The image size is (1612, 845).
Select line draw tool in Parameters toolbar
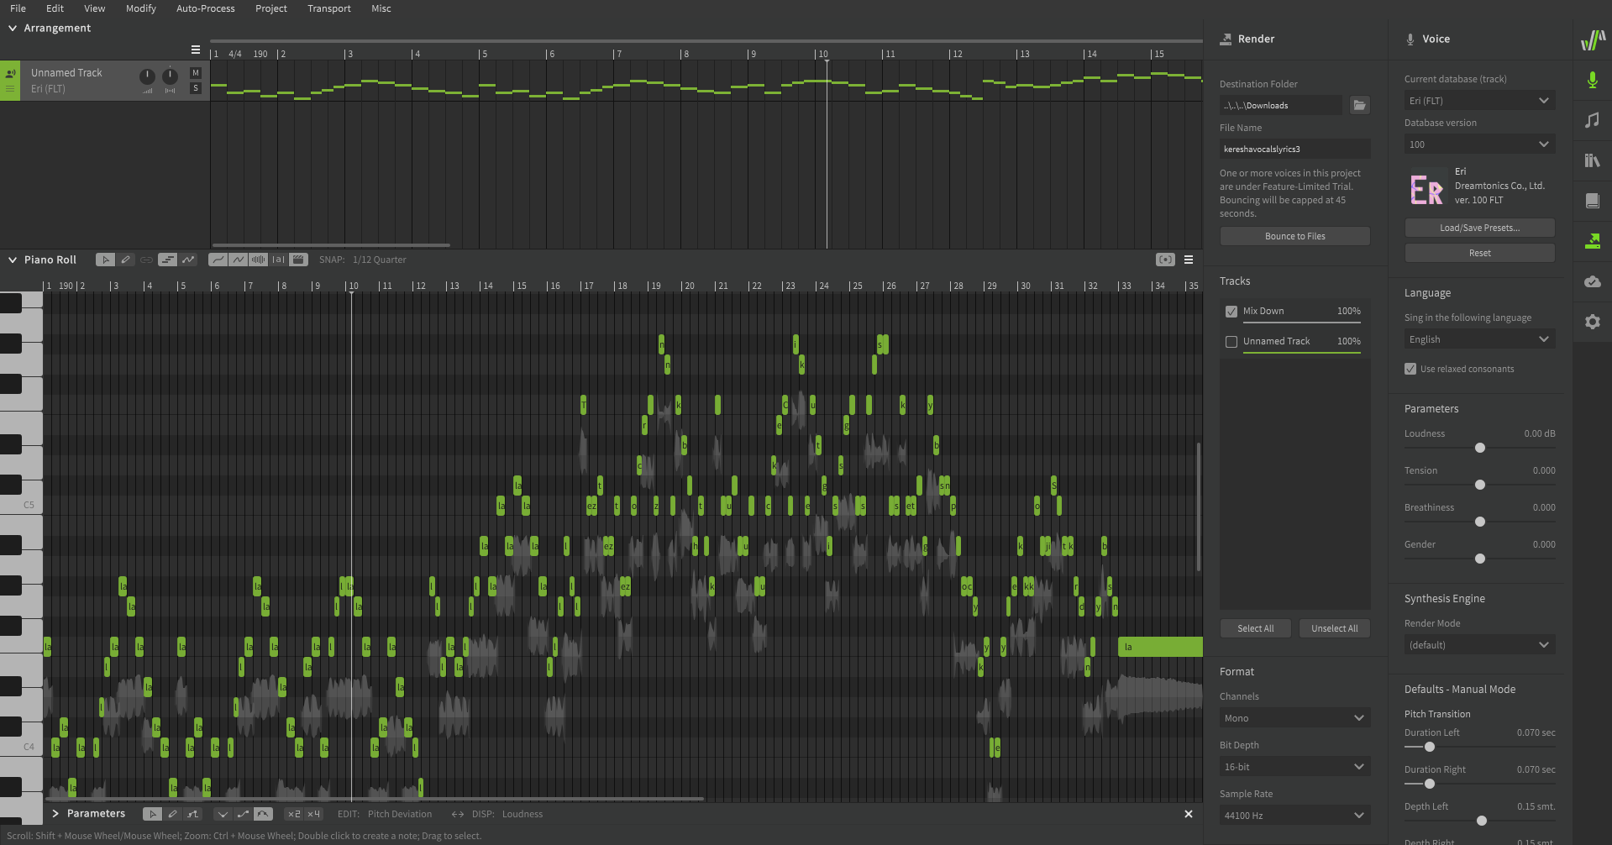coord(193,814)
